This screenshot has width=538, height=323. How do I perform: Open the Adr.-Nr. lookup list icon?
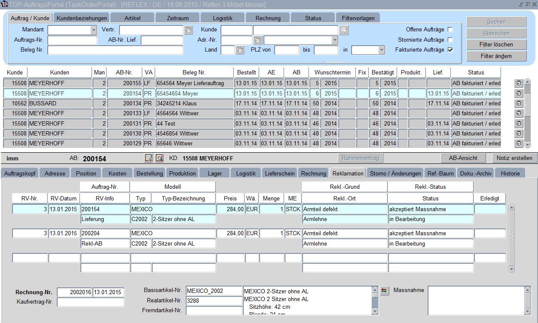tap(258, 40)
